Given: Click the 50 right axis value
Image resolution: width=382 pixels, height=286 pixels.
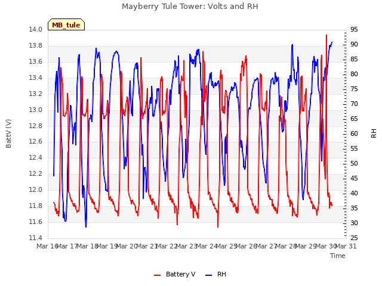Looking at the screenshot, I should coord(354,163).
